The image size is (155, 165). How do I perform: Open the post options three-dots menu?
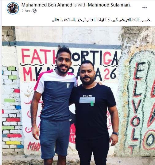point(145,8)
